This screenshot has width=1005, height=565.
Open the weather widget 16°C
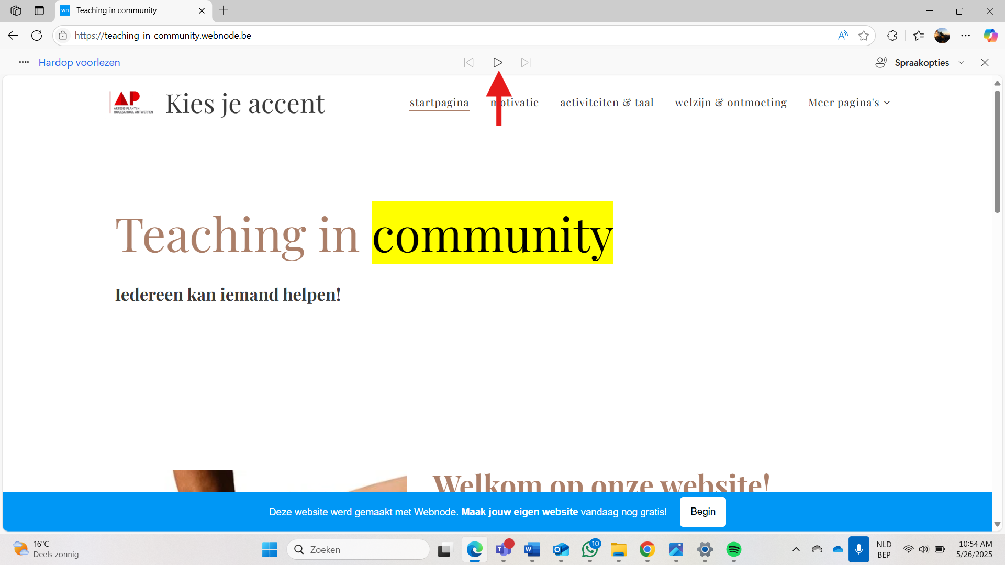46,549
